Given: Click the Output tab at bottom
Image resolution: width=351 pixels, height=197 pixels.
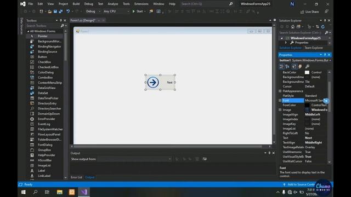Looking at the screenshot, I should point(90,177).
